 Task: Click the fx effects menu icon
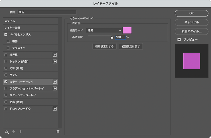click(7, 131)
